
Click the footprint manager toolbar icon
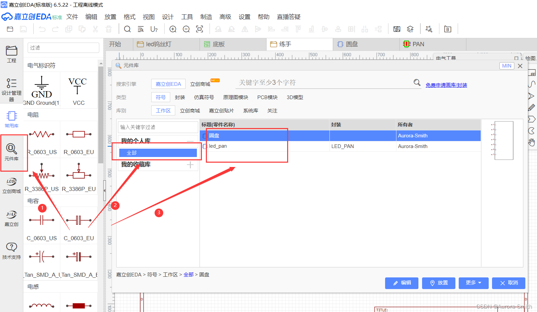coord(397,29)
